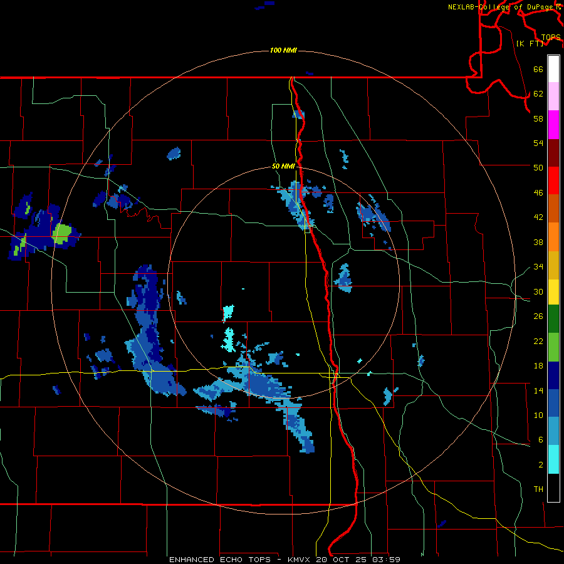Screen dimensions: 564x564
Task: Click the '2' legend value
Action: [x=541, y=465]
